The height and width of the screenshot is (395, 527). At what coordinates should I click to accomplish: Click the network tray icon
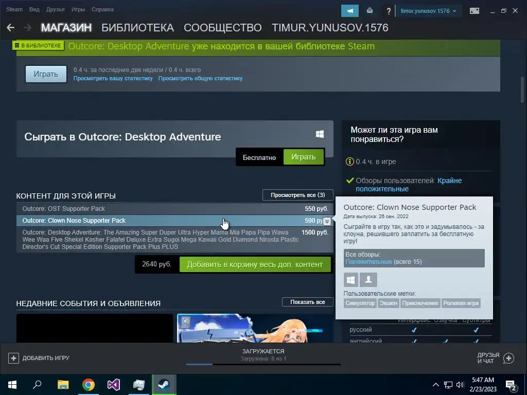coord(448,385)
